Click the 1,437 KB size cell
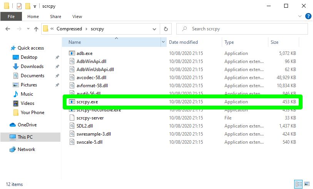This screenshot has width=313, height=189. 288,126
